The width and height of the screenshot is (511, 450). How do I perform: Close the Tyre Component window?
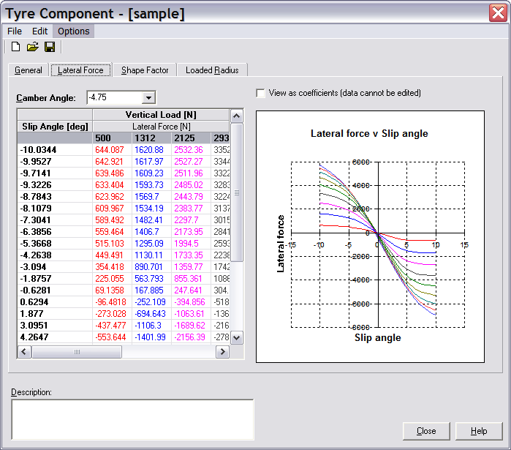(x=498, y=13)
